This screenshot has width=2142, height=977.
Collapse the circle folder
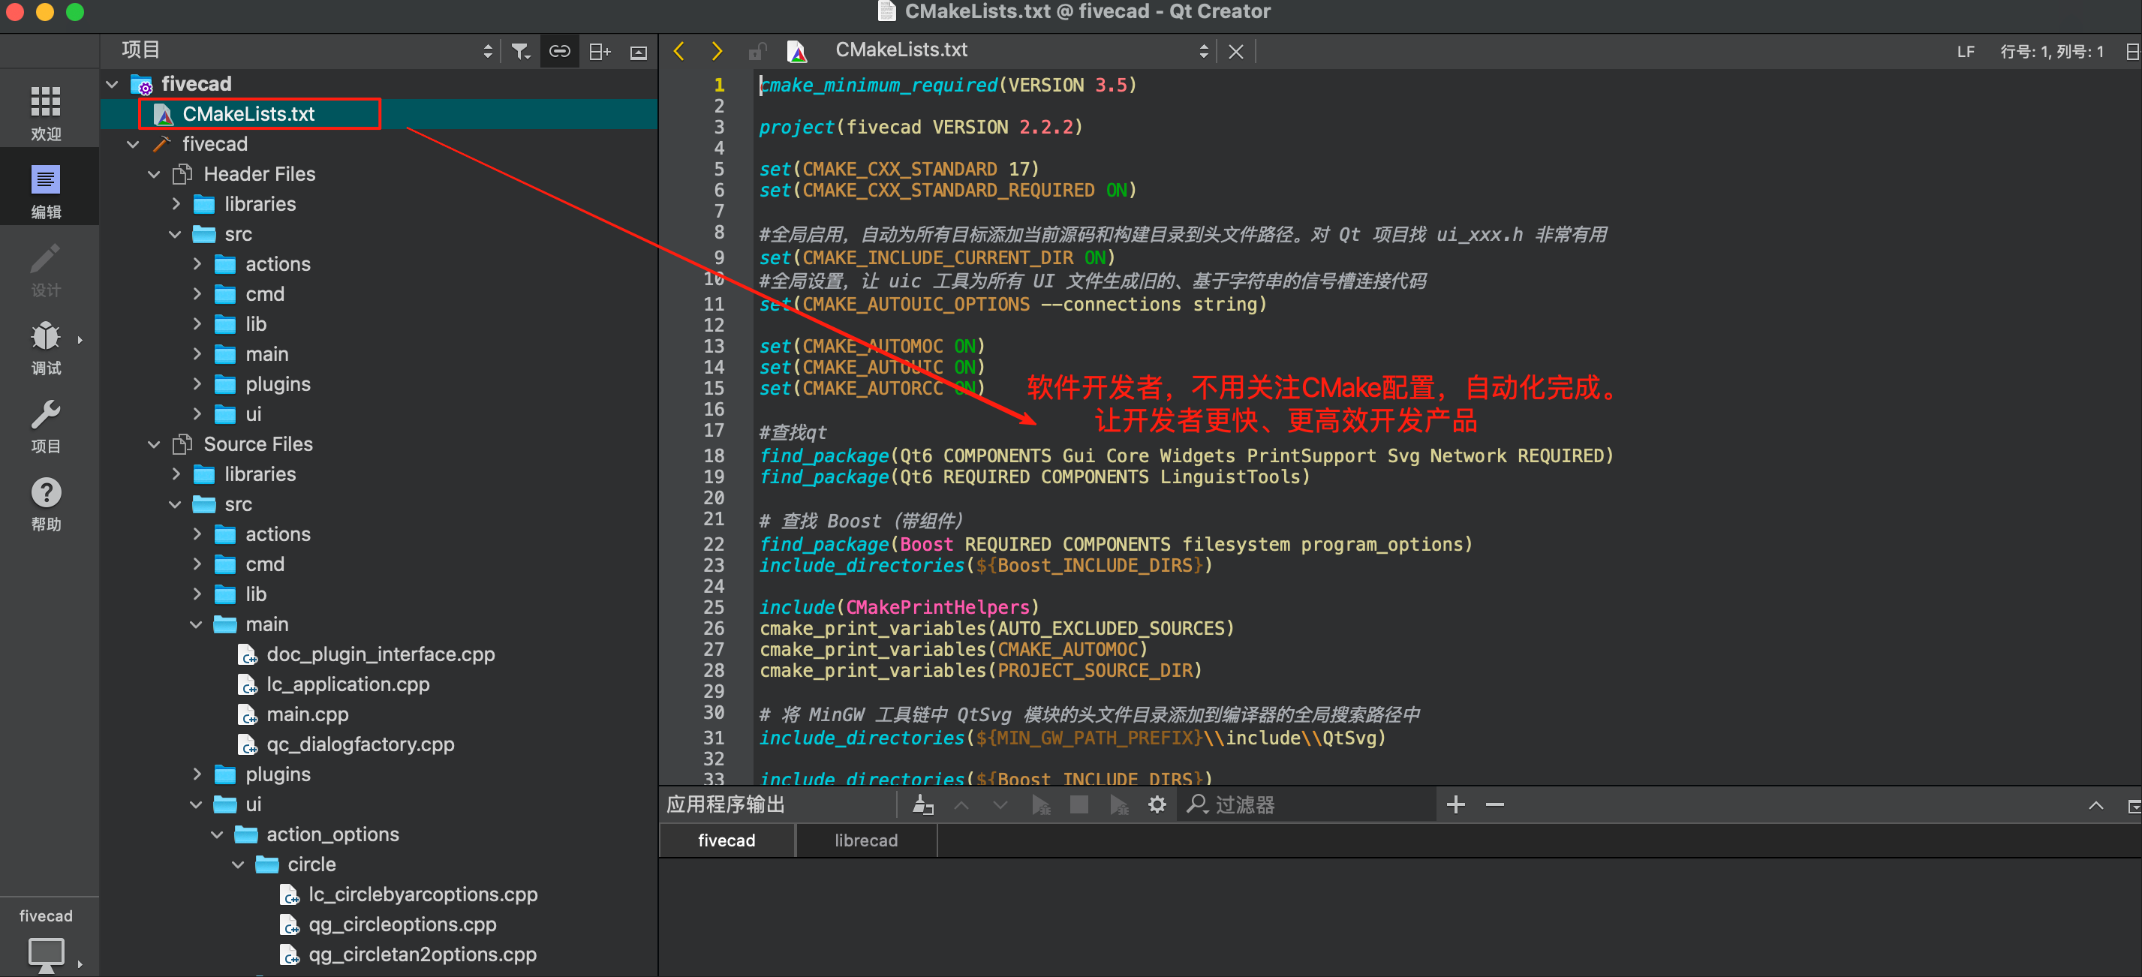click(239, 864)
